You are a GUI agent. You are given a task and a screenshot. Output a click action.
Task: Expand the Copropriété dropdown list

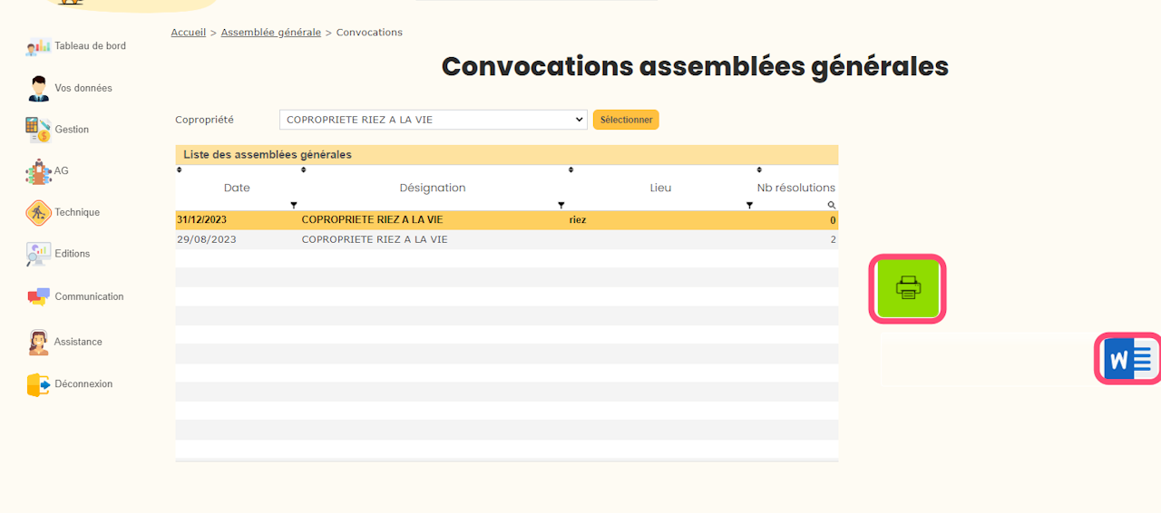[x=434, y=120]
